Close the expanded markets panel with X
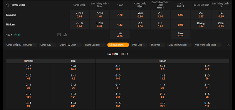 [x=229, y=45]
